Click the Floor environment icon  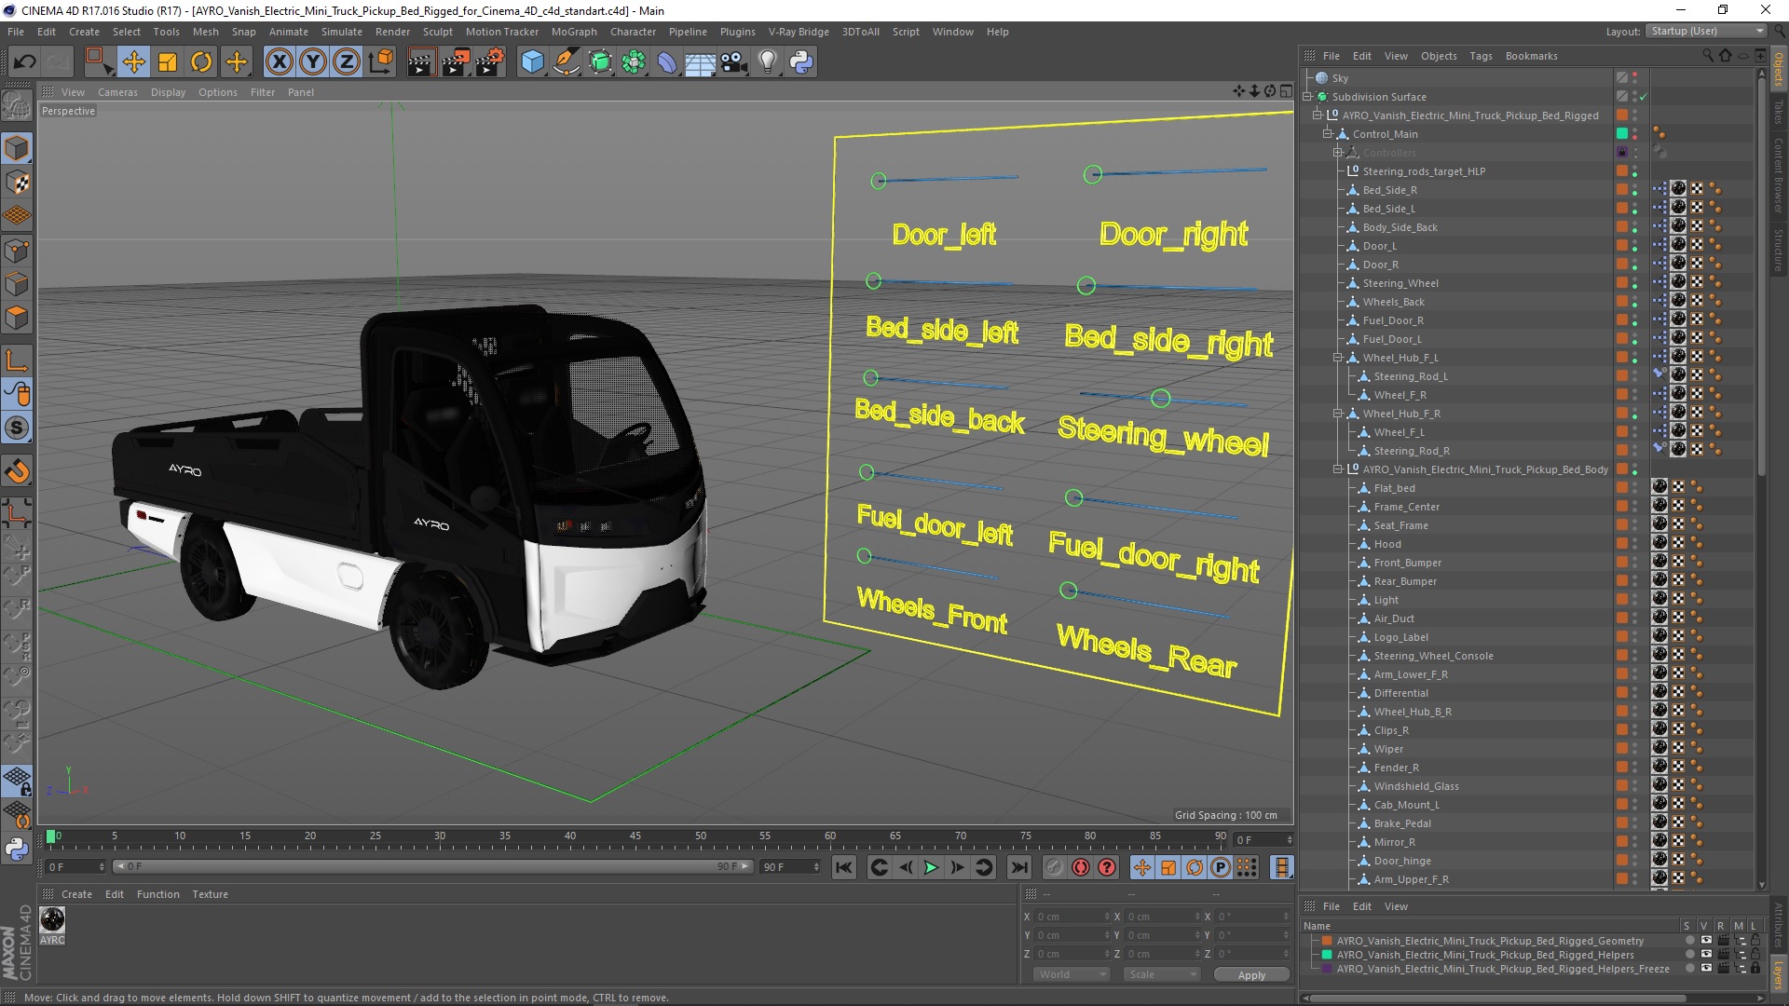tap(700, 62)
